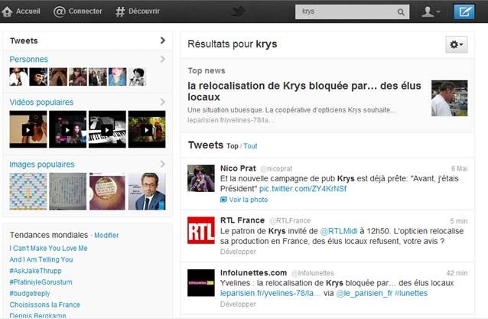Image resolution: width=488 pixels, height=319 pixels.
Task: Open the user profile dropdown
Action: tap(431, 11)
